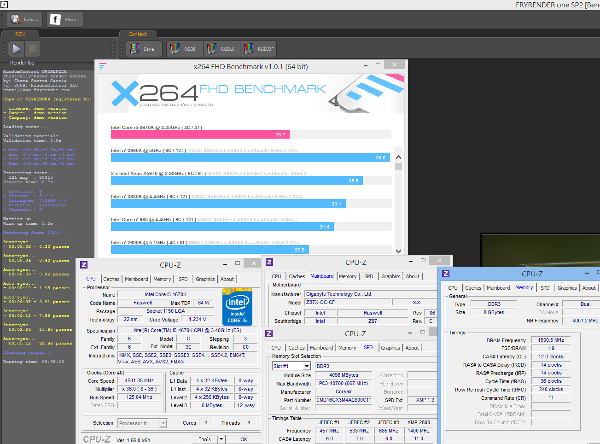Open the Facebook About icon

(x=64, y=19)
